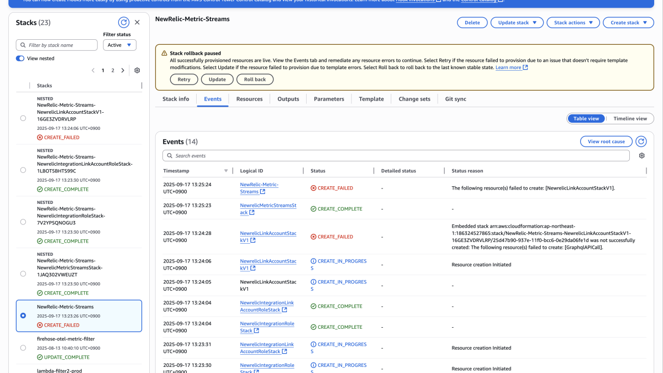
Task: Click CREATE_FAILED status in 13:25:24 event row
Action: [331, 188]
